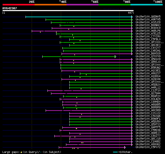165x154 pixels.
Task: Click the yellow gap marker under C5GSQ6 bar
Action: point(80,117)
